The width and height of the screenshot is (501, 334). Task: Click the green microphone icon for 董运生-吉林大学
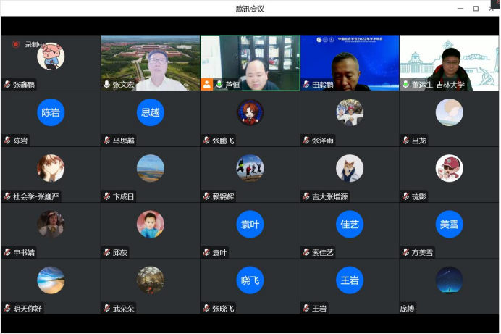tap(405, 85)
